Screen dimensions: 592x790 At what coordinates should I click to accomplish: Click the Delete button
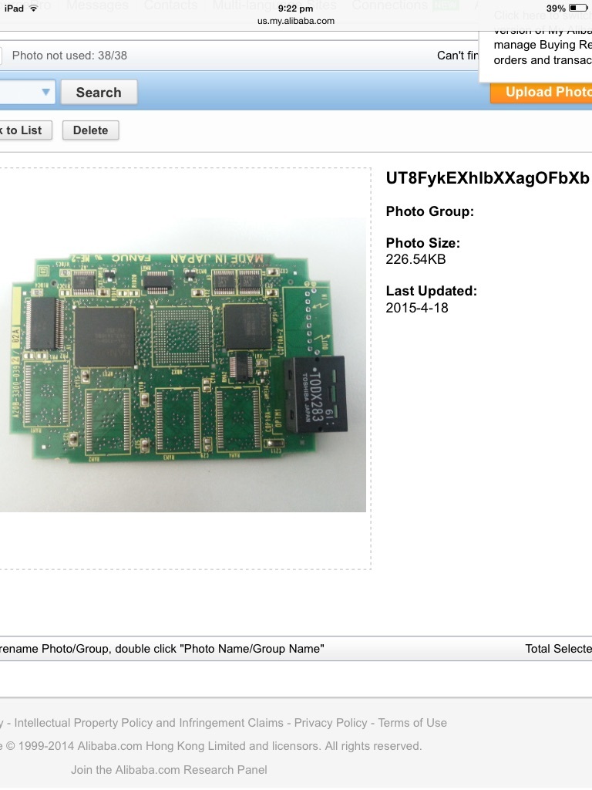91,130
